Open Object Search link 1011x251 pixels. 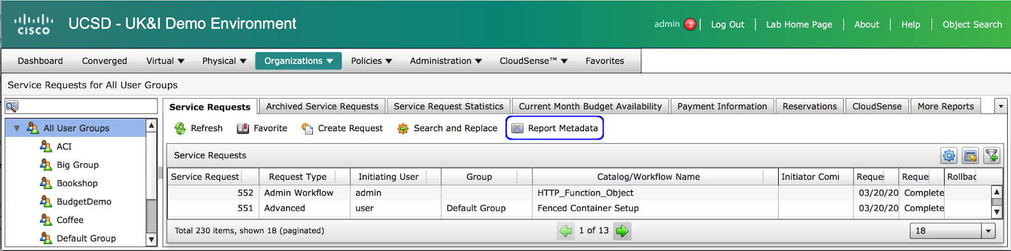(972, 24)
